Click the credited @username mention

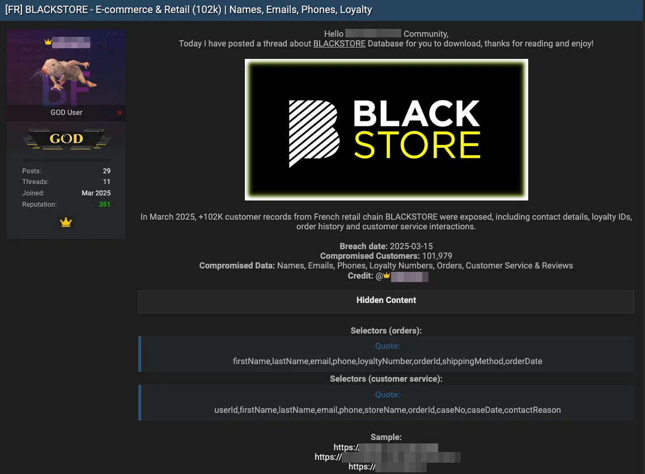[410, 277]
